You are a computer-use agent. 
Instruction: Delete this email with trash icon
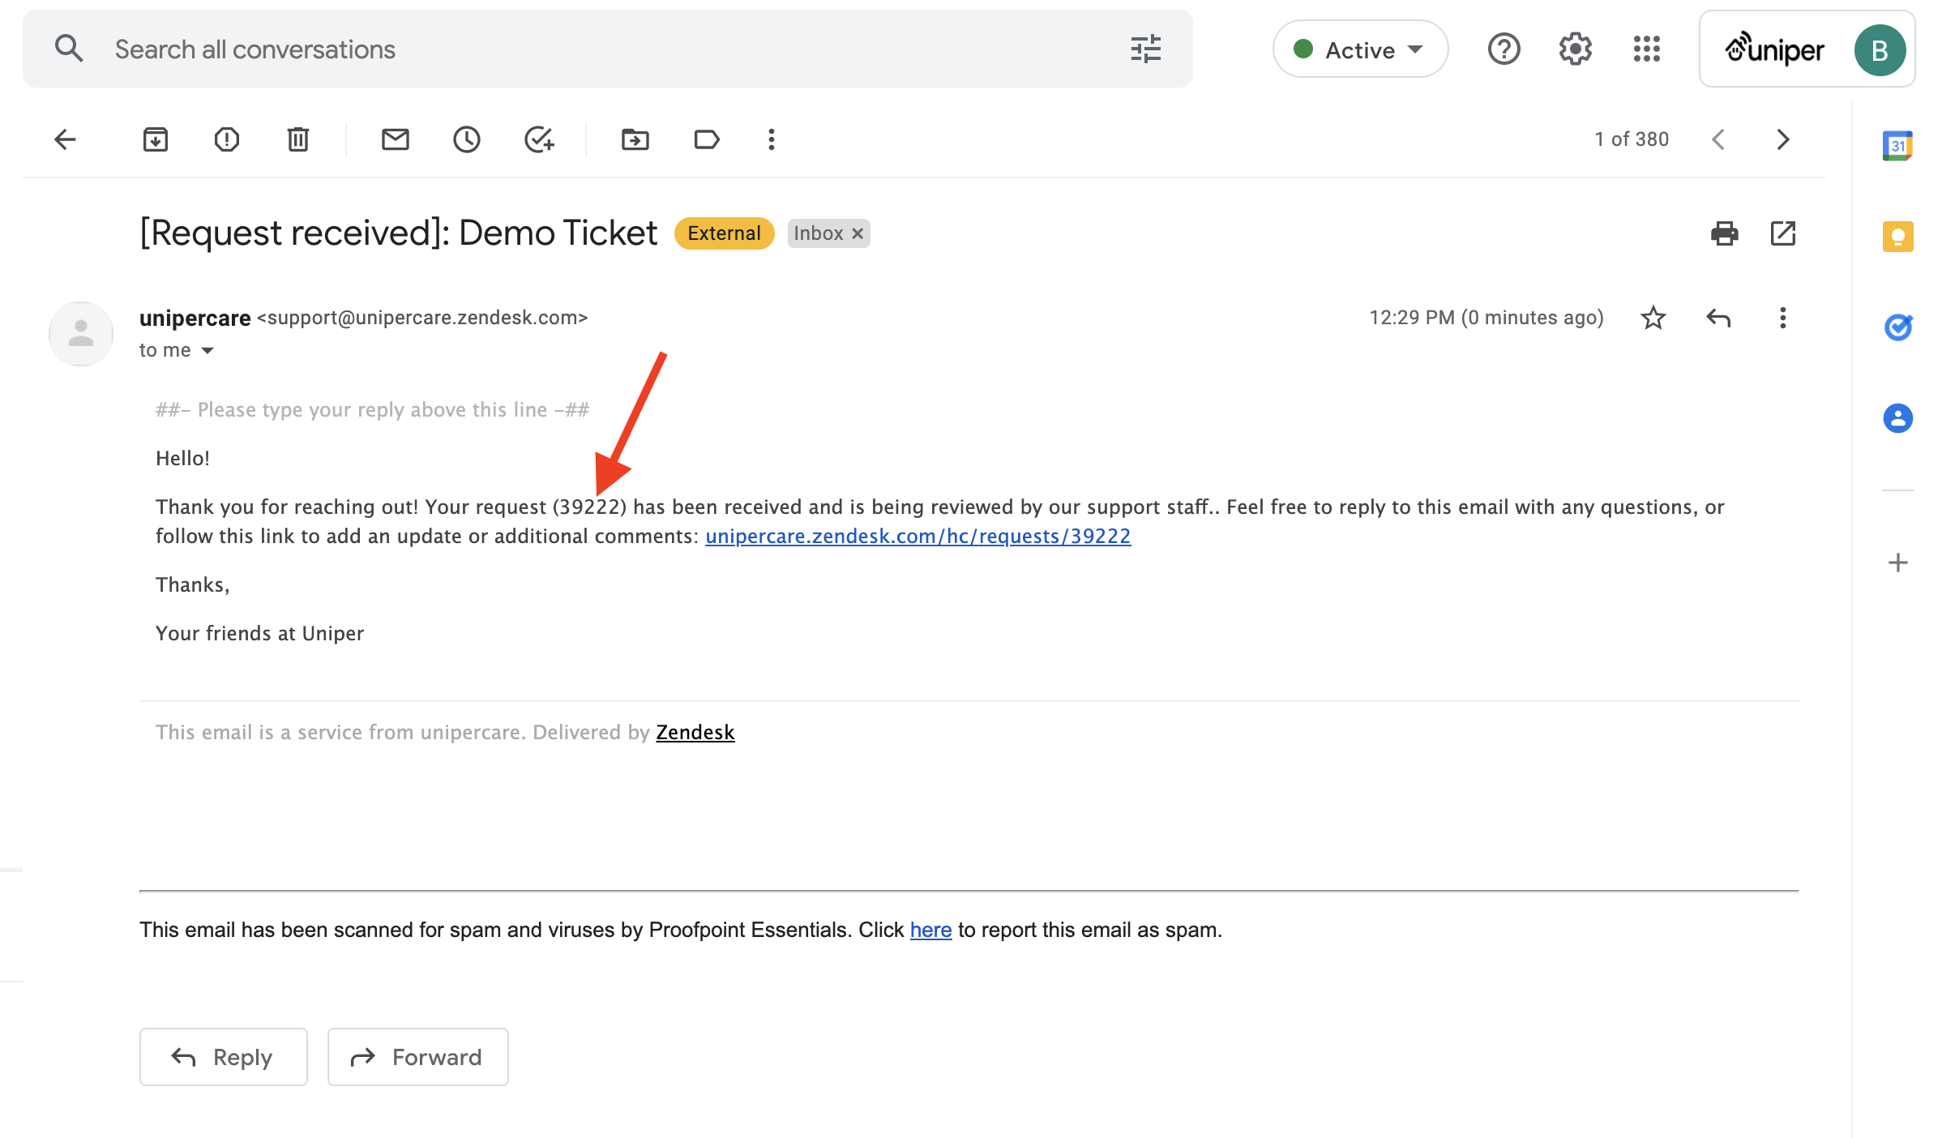pyautogui.click(x=297, y=139)
